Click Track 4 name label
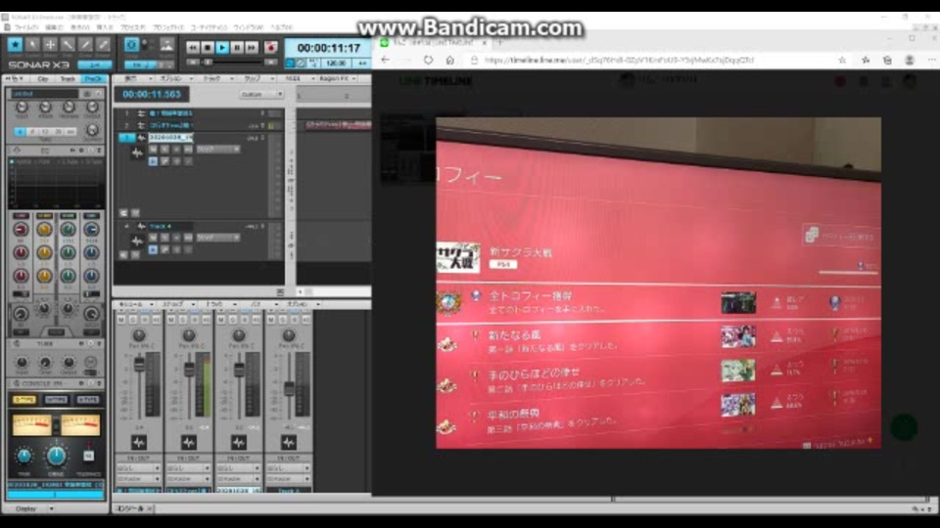 [161, 226]
